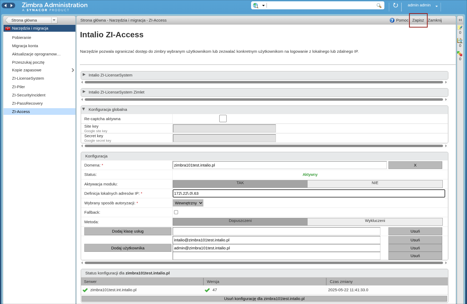467x304 pixels.
Task: Sort by the Czas zmiany column header
Action: click(x=387, y=282)
